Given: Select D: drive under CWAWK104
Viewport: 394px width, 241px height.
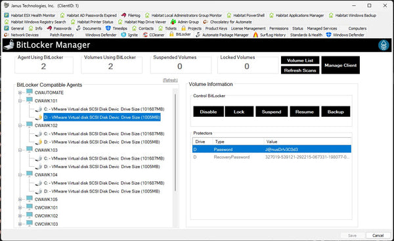Looking at the screenshot, I should coord(102,191).
